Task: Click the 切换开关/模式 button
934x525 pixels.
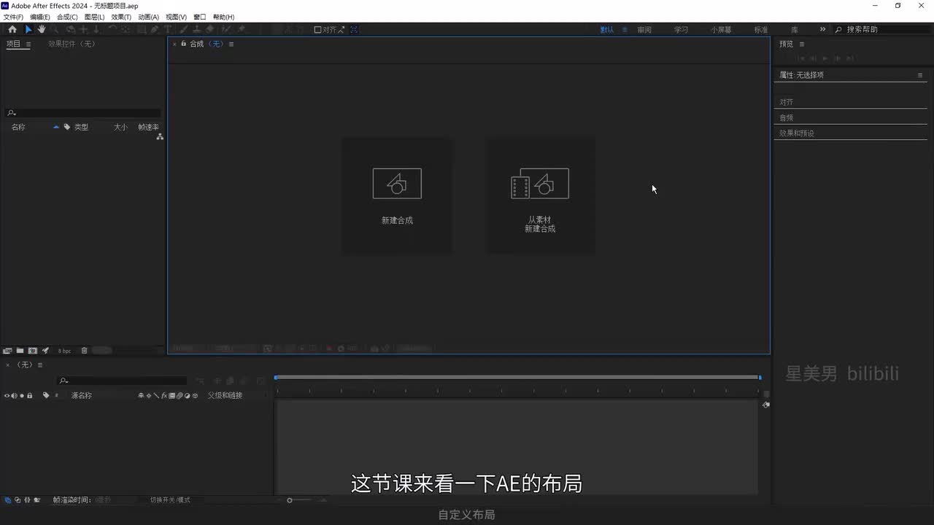Action: coord(170,500)
